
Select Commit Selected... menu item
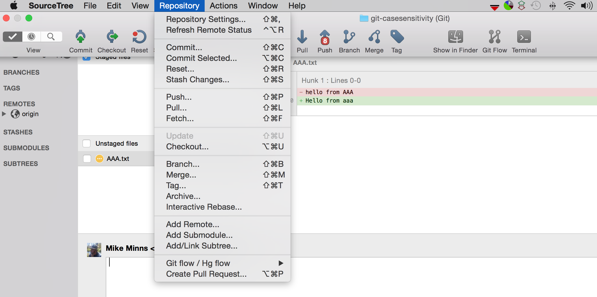tap(222, 58)
